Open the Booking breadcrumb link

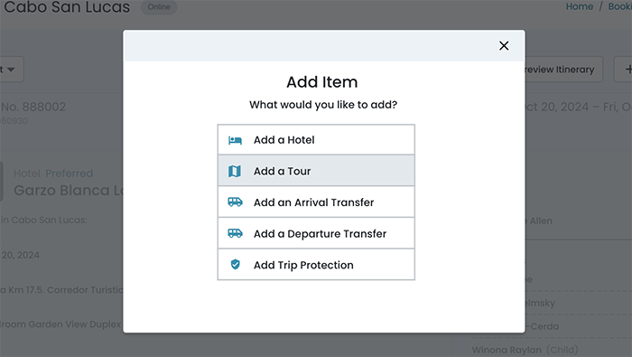pos(620,6)
